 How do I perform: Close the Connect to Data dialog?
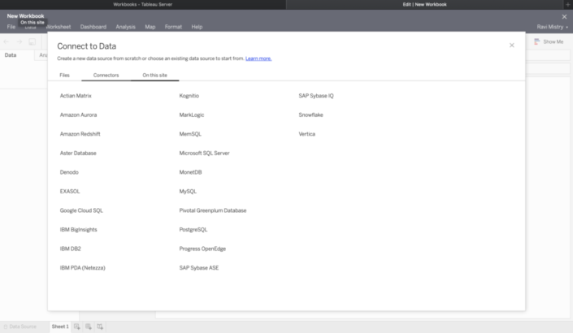pos(511,45)
